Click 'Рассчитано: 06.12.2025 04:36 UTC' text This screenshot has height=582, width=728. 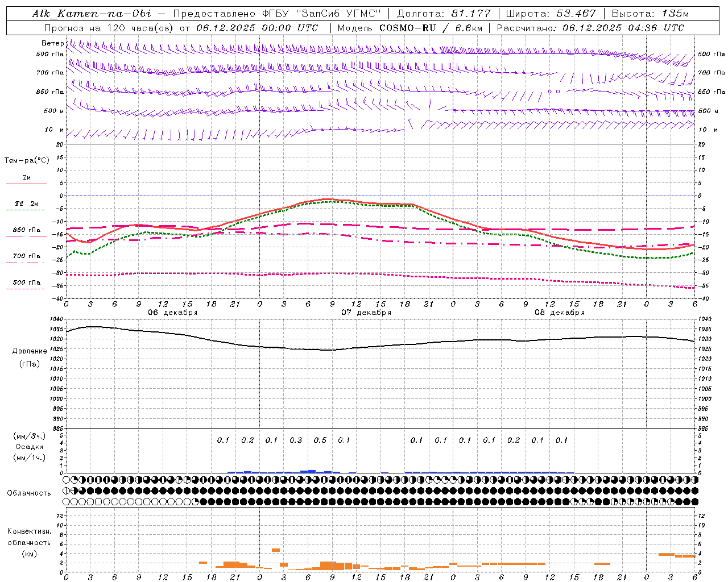point(590,28)
